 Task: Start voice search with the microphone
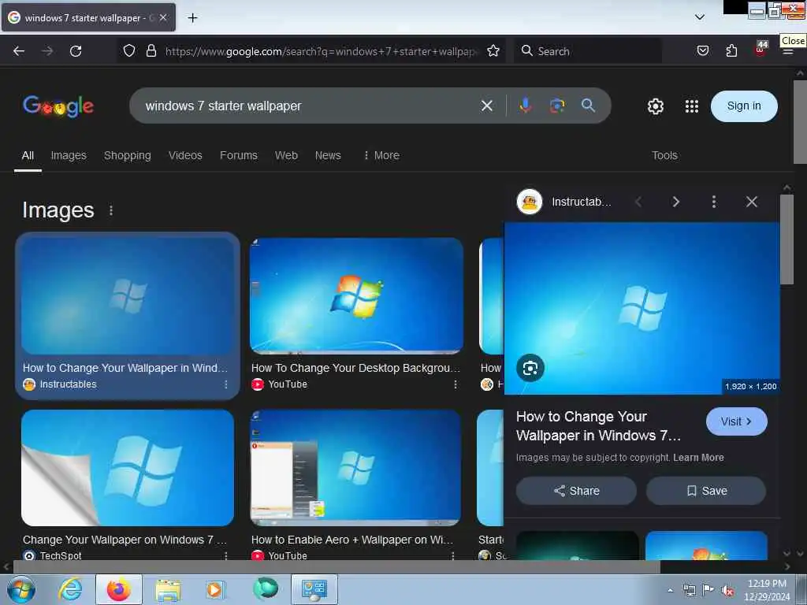tap(525, 106)
